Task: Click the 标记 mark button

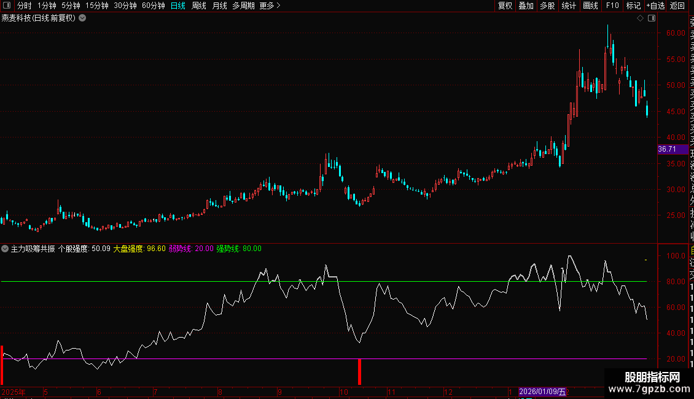Action: click(633, 6)
